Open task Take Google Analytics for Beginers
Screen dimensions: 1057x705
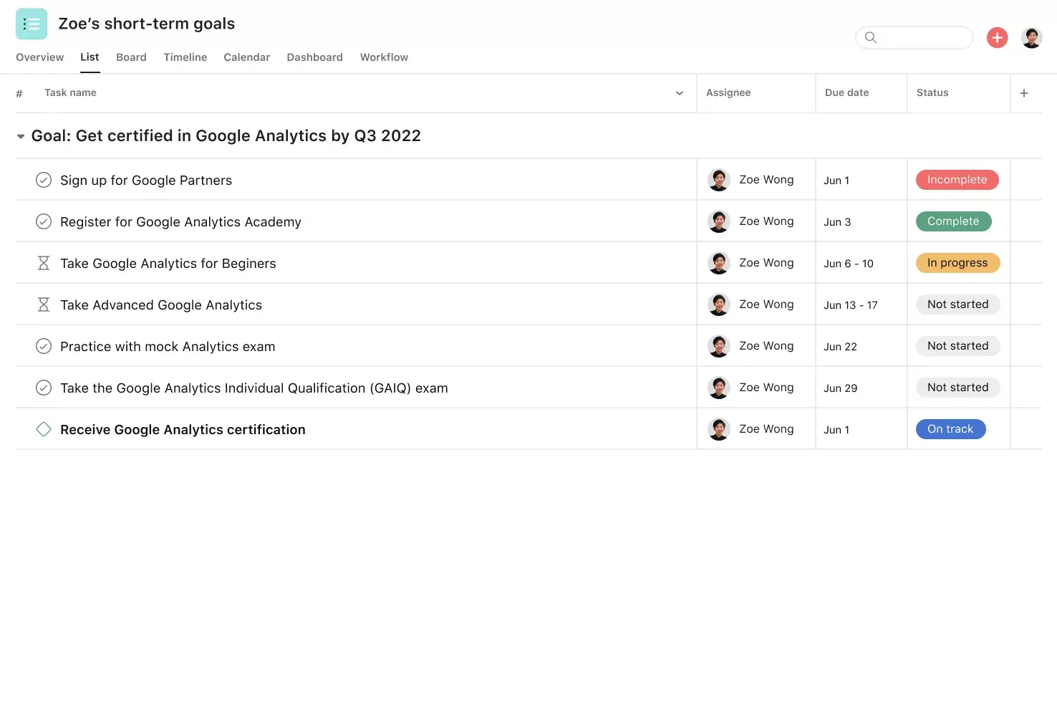(168, 264)
